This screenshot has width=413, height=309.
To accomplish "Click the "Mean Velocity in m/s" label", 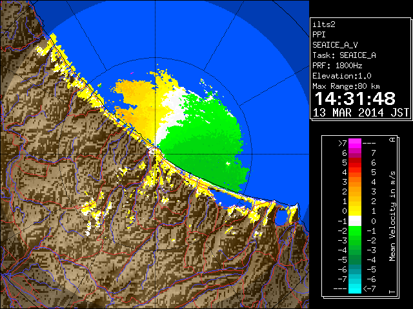I will tap(392, 216).
